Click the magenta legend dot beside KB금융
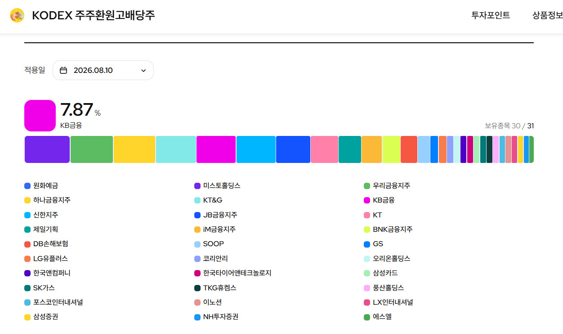Viewport: 563px width, 334px height. tap(367, 200)
